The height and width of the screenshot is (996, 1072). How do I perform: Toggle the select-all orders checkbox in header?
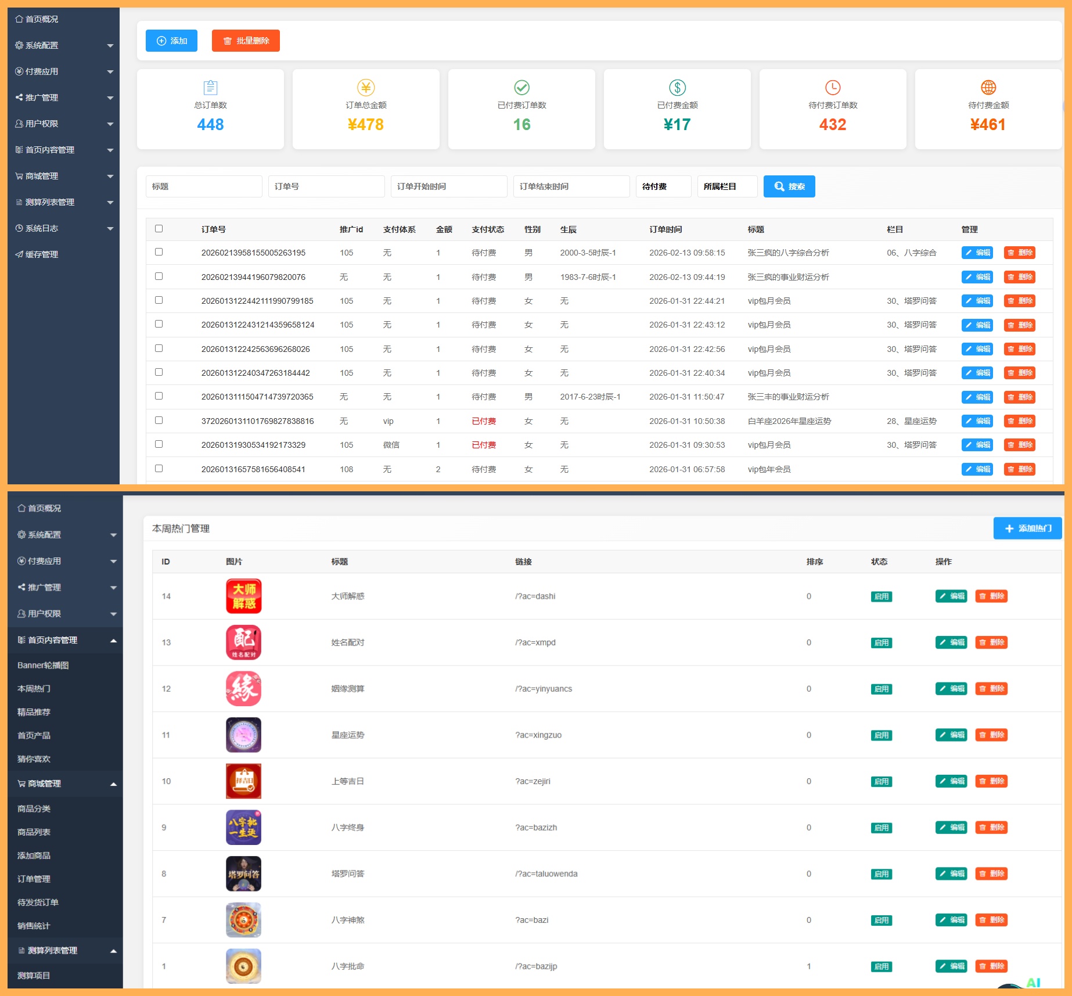coord(159,229)
